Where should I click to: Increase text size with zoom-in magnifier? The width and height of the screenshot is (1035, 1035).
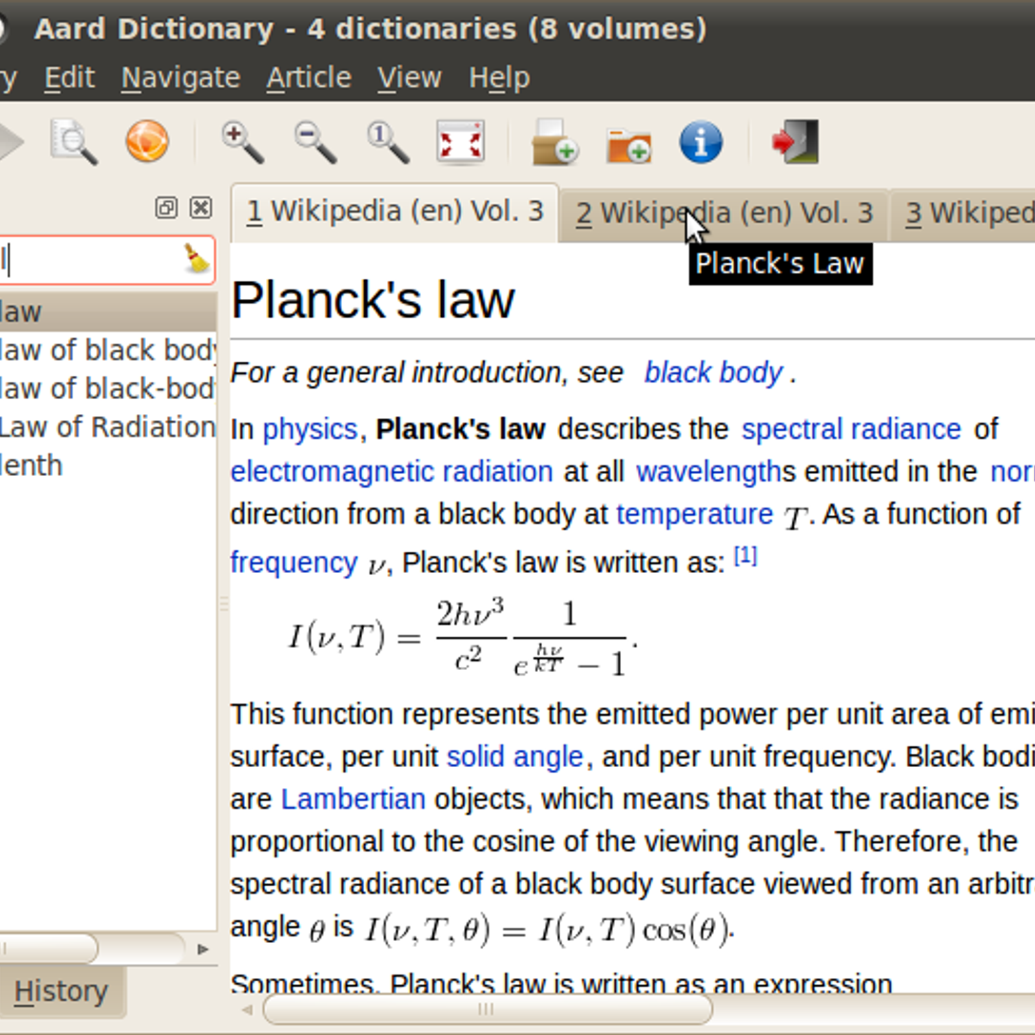pyautogui.click(x=242, y=142)
